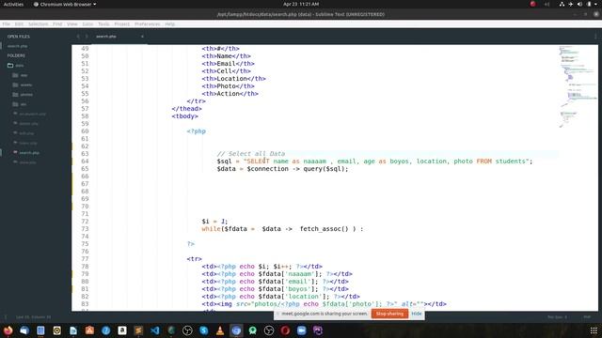This screenshot has height=338, width=602.
Task: Launch Firefox from the dock
Action: [x=8, y=330]
